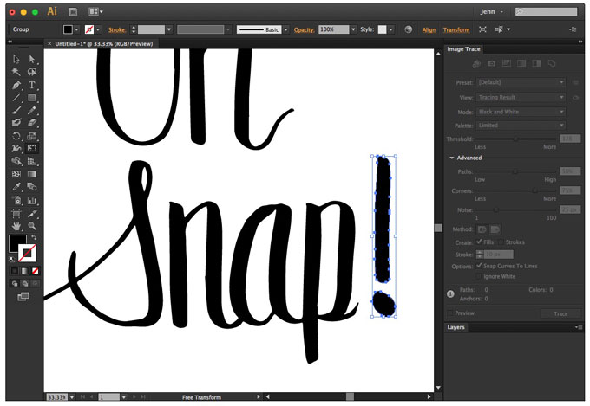Click the Change Screen Mode icon
Image resolution: width=590 pixels, height=406 pixels.
(23, 297)
